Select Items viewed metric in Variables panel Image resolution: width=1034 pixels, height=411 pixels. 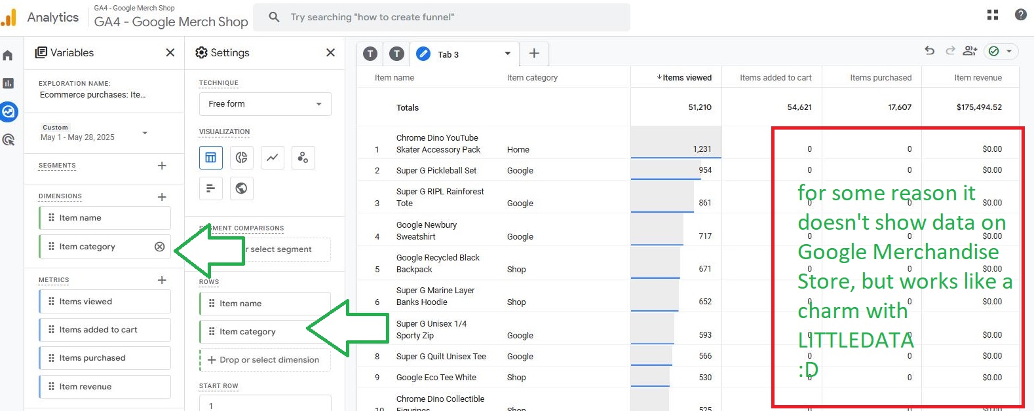[105, 302]
